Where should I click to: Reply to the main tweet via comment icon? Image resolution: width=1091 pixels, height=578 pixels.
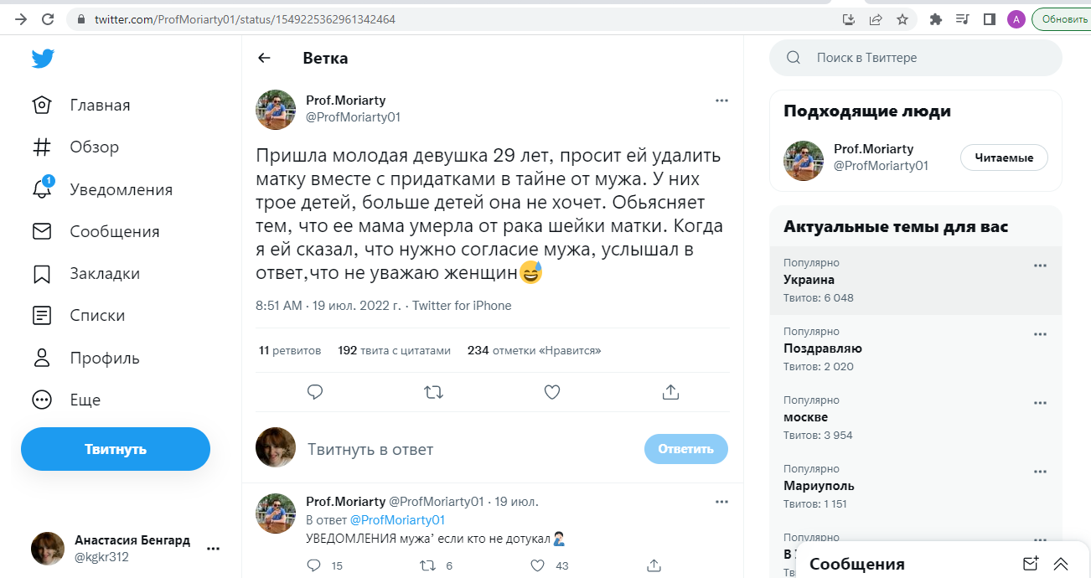click(x=315, y=391)
